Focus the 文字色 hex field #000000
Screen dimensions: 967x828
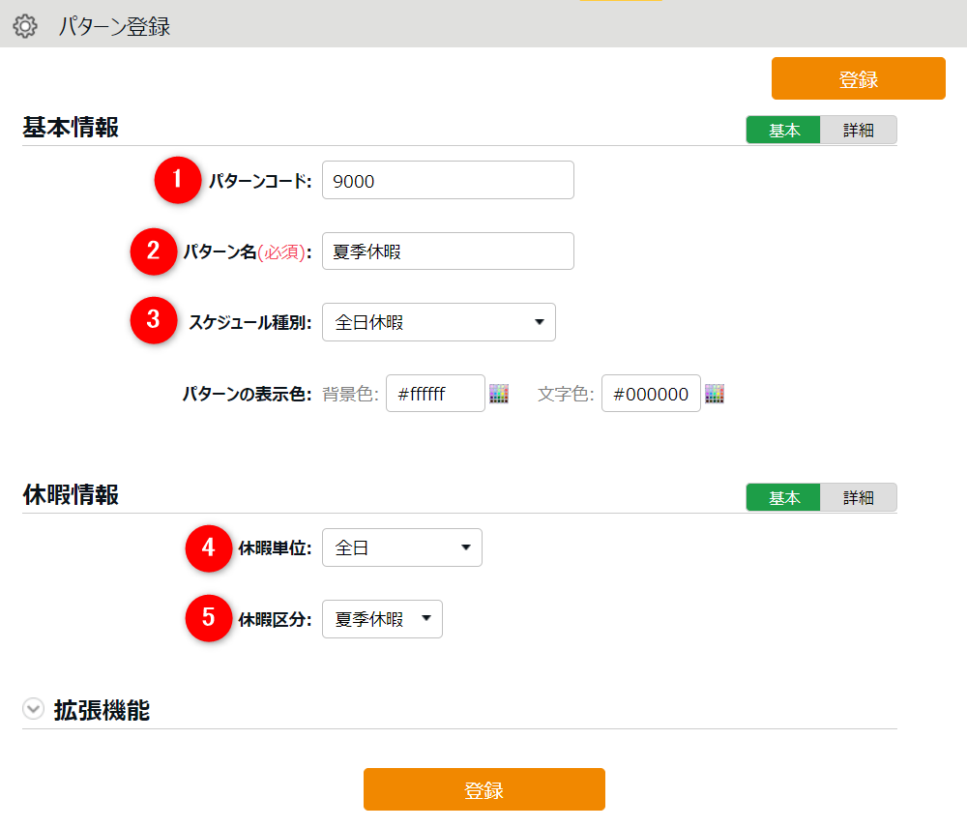point(651,393)
